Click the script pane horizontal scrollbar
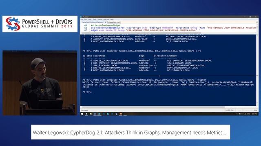The image size is (261, 146). pos(142,33)
